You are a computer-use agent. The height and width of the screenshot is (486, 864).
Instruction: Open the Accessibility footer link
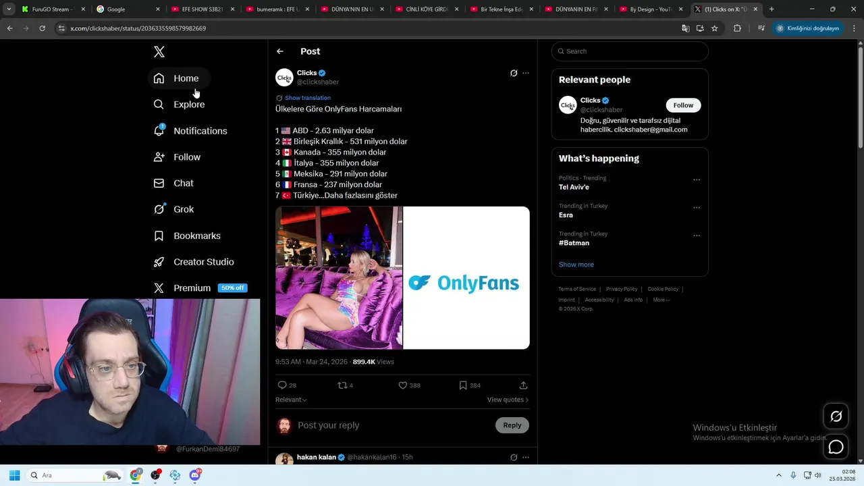[599, 300]
